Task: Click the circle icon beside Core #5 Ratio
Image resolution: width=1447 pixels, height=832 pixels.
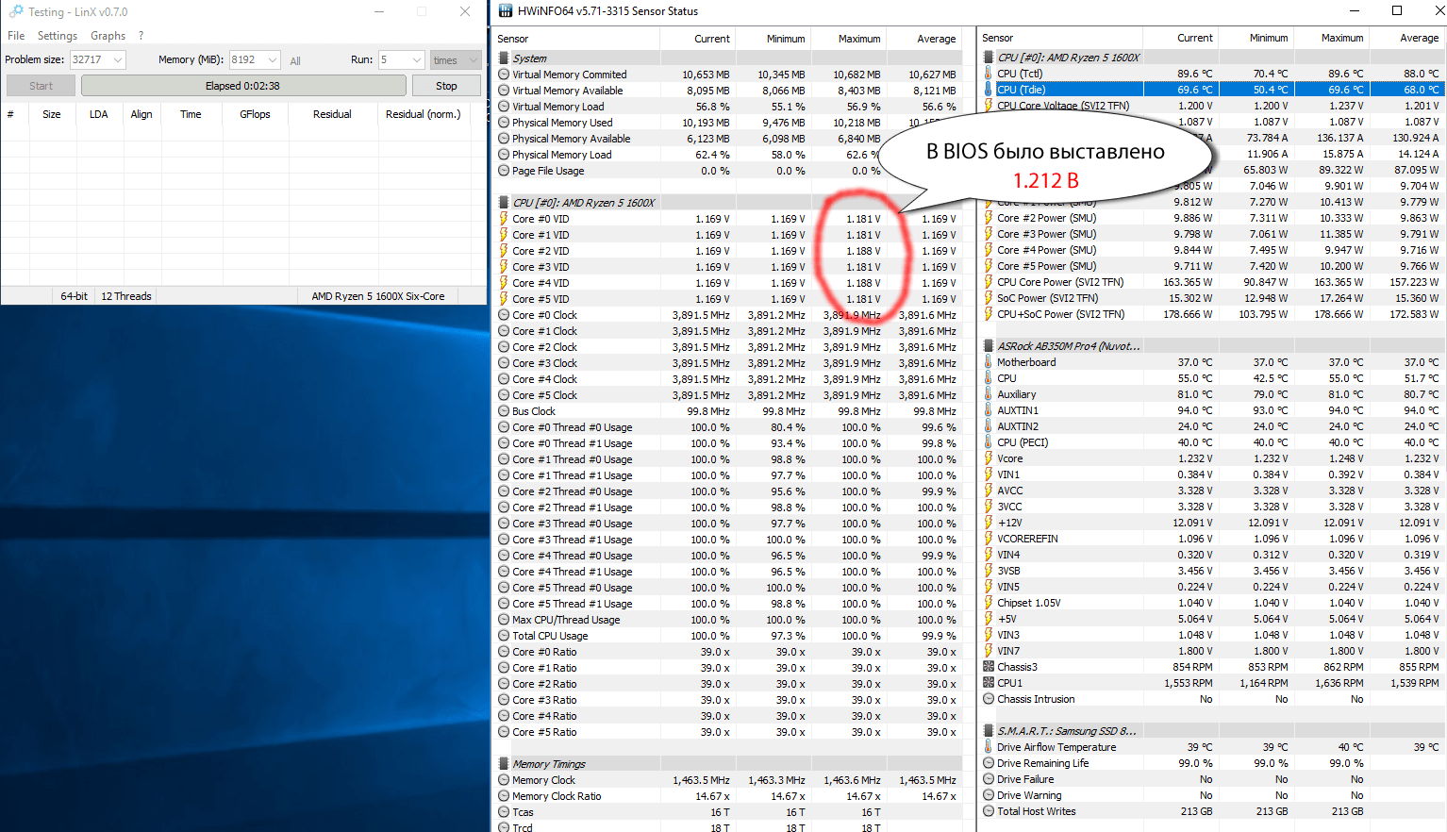Action: (504, 732)
